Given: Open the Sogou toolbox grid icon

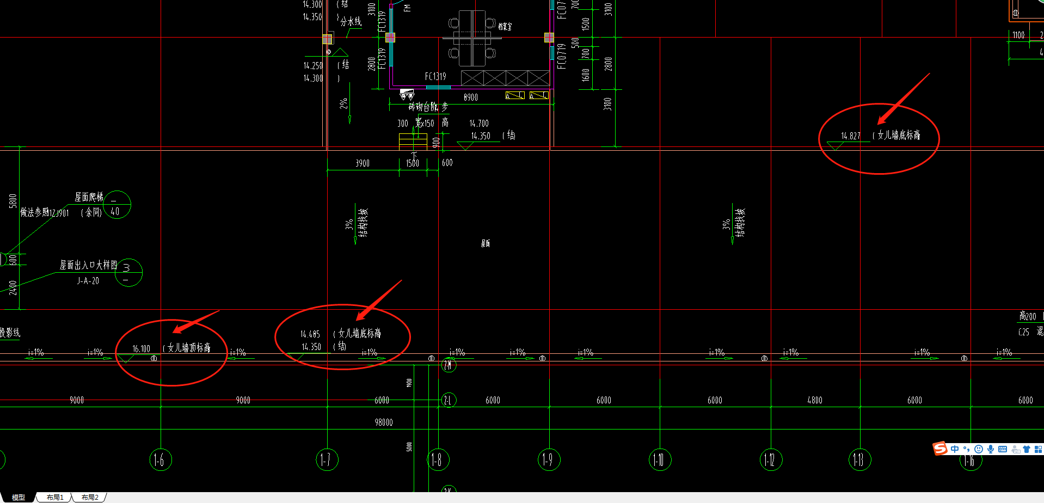Looking at the screenshot, I should (1038, 449).
